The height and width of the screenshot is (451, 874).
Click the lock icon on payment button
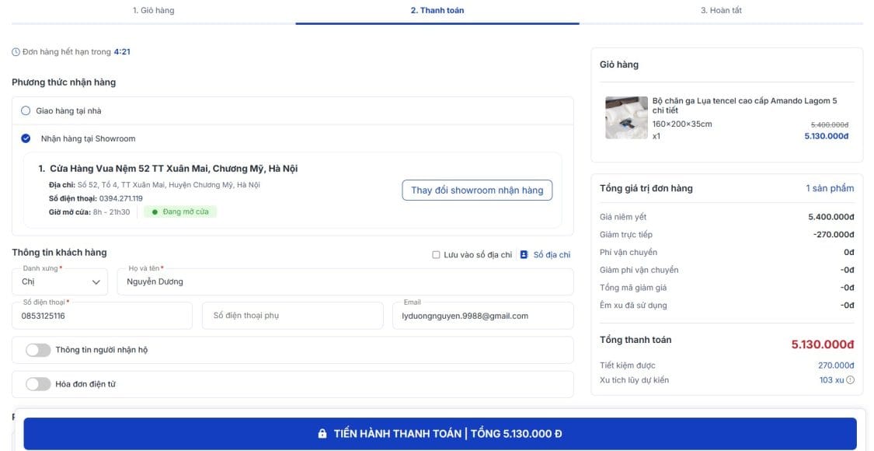(x=322, y=434)
